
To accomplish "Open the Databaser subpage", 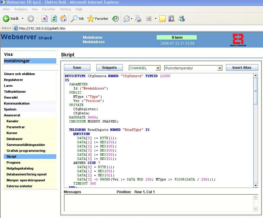I will click(30, 139).
